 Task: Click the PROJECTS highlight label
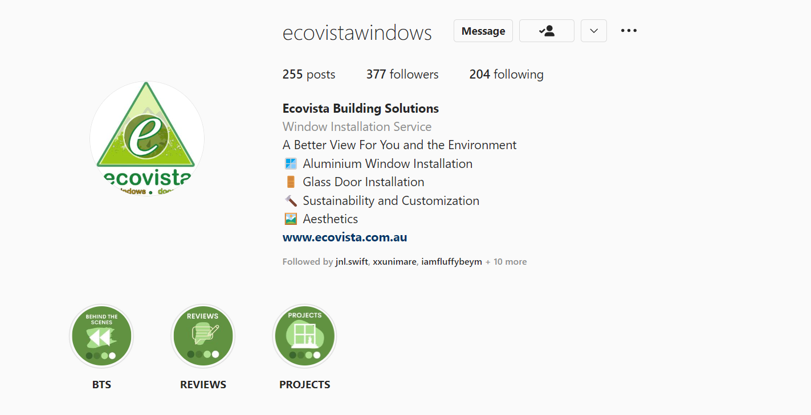(305, 385)
